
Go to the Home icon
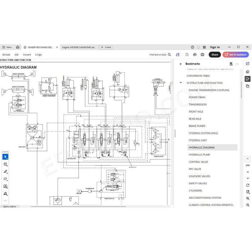(18, 47)
